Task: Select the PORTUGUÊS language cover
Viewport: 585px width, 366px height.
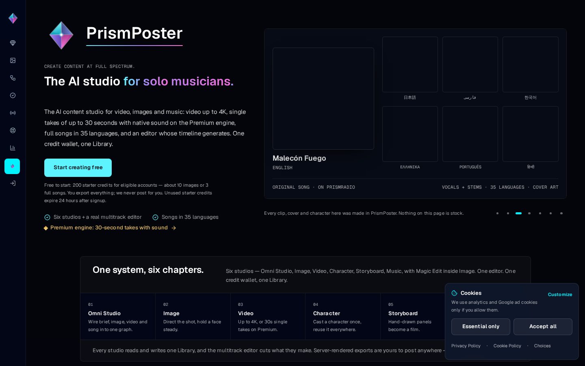Action: [470, 134]
